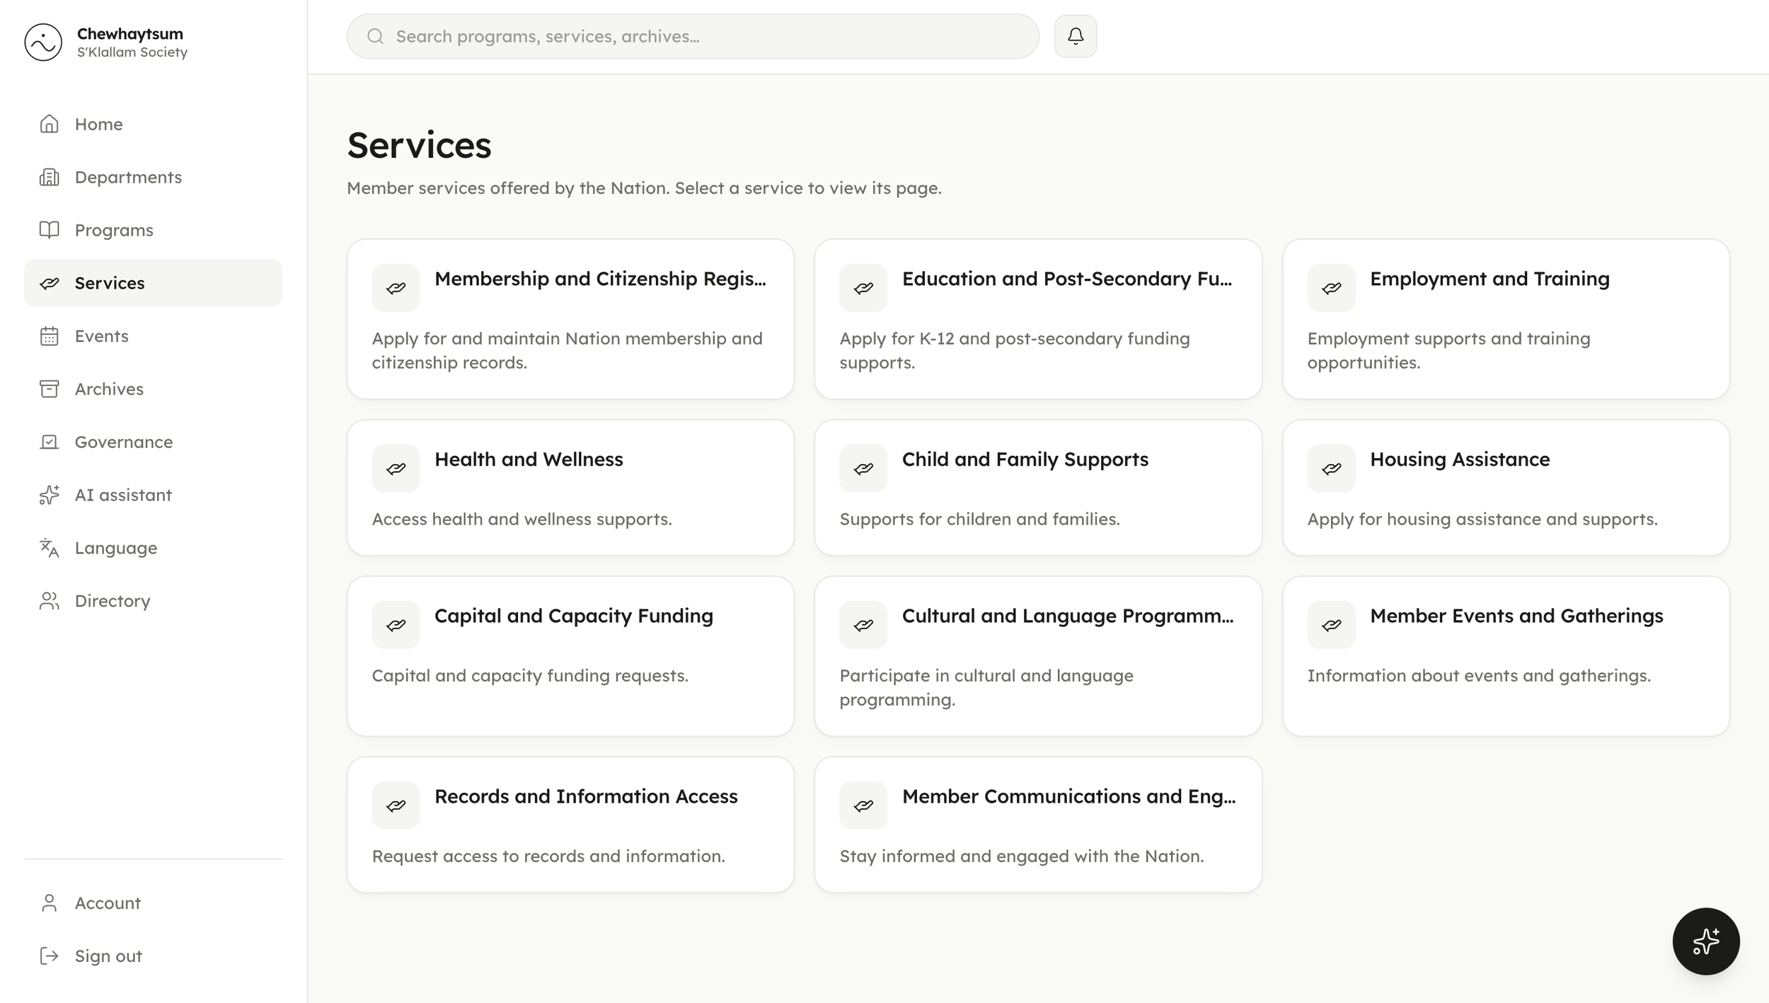Open the Events page
Viewport: 1769px width, 1003px height.
(154, 336)
